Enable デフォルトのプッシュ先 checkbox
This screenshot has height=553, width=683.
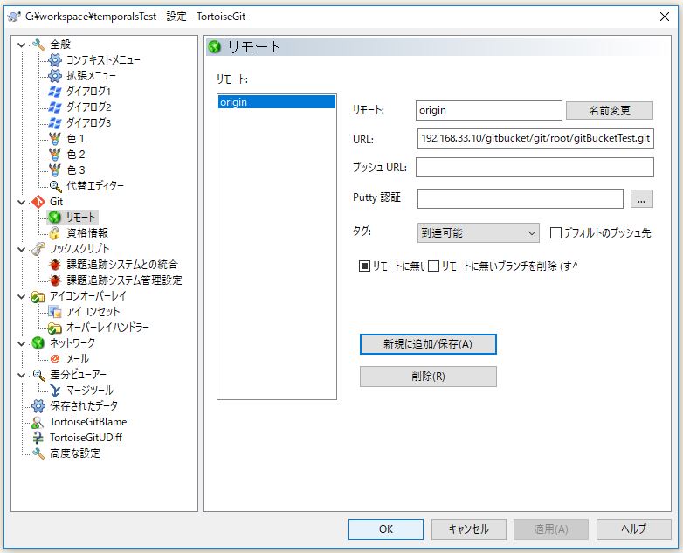555,232
